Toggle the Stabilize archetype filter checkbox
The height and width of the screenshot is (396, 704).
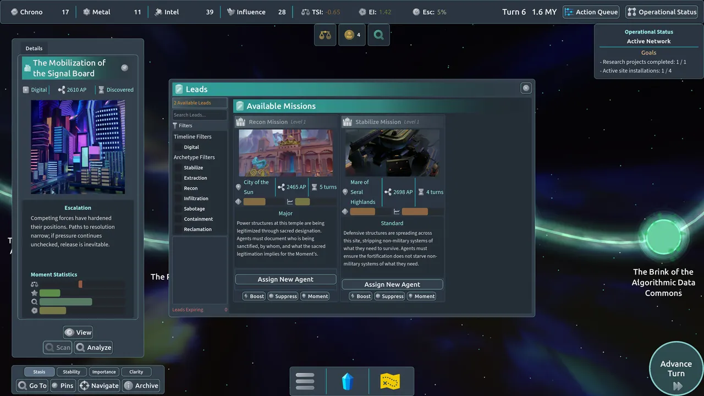coord(178,168)
